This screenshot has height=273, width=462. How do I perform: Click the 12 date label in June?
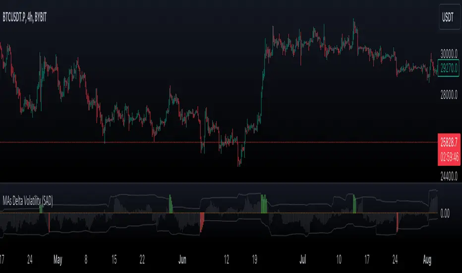click(x=226, y=260)
